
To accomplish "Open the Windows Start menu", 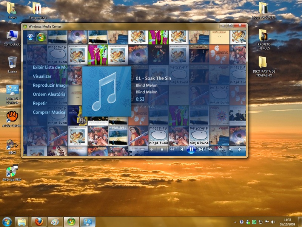I will (x=6, y=222).
